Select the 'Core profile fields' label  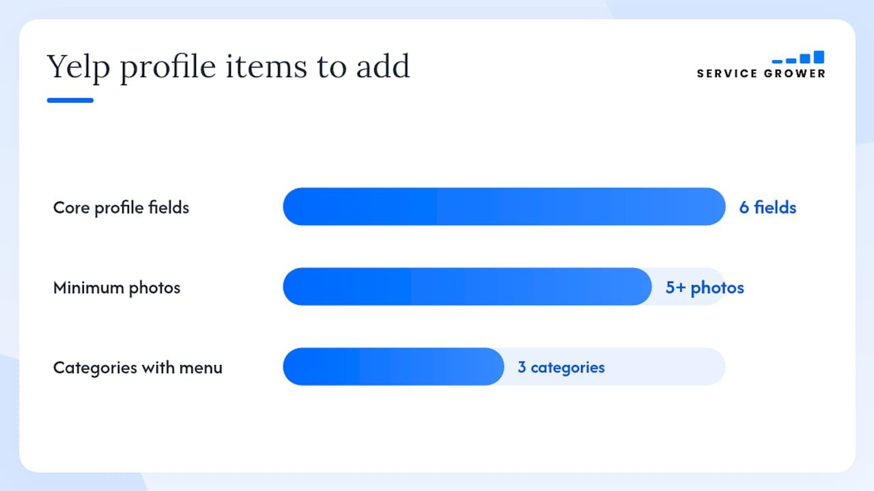(121, 208)
